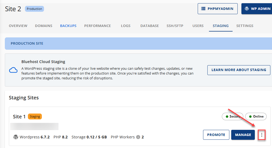Promote staging Site 1
272x148 pixels.
pos(216,135)
